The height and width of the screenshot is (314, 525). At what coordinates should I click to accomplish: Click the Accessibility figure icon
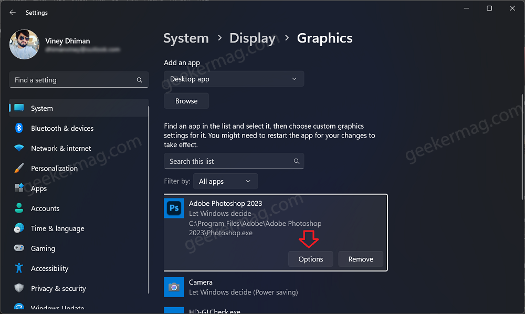(19, 268)
